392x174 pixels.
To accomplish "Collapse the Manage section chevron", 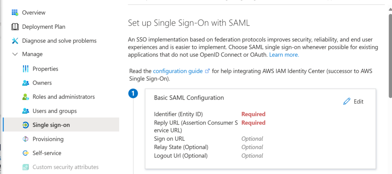I will tap(15, 54).
